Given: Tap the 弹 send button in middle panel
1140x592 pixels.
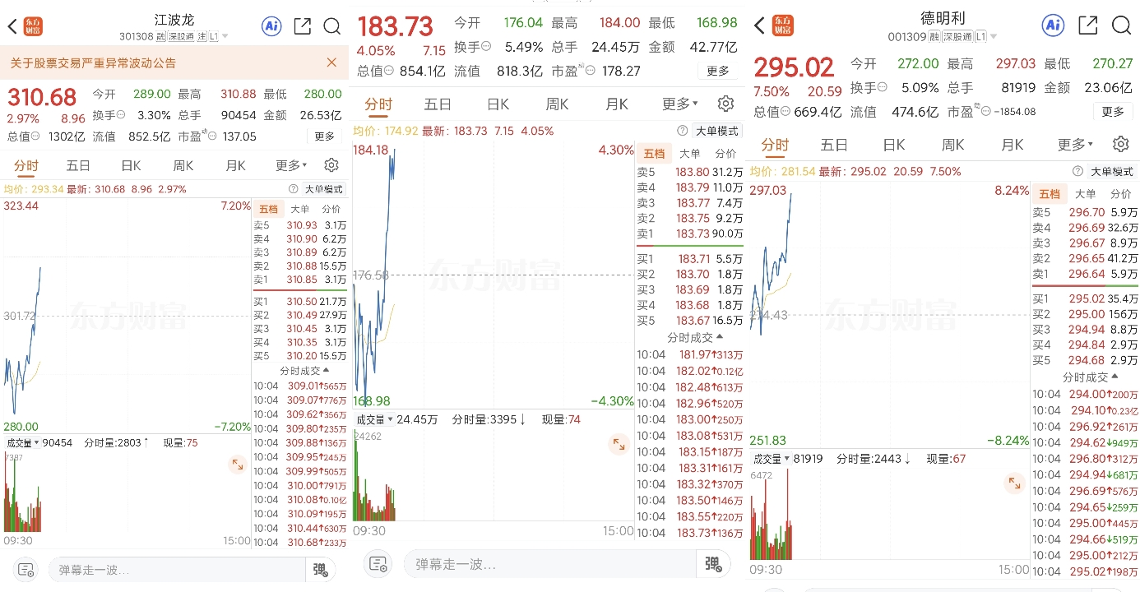Looking at the screenshot, I should 712,564.
